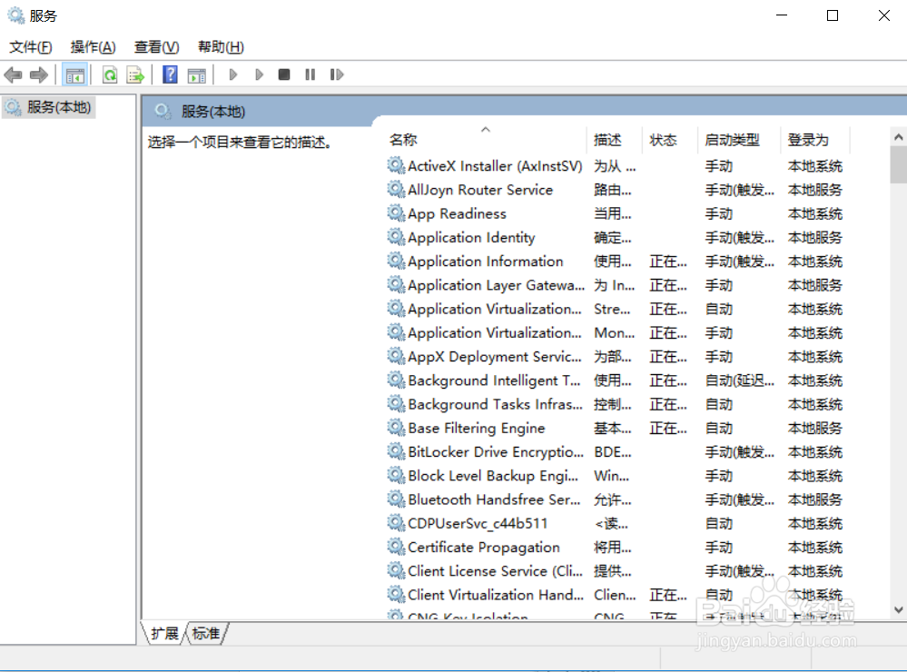Select App Readiness service
This screenshot has width=907, height=672.
[x=615, y=213]
